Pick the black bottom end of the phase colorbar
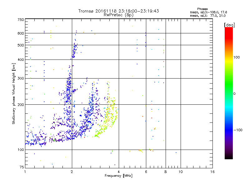The height and width of the screenshot is (187, 250). [229, 157]
